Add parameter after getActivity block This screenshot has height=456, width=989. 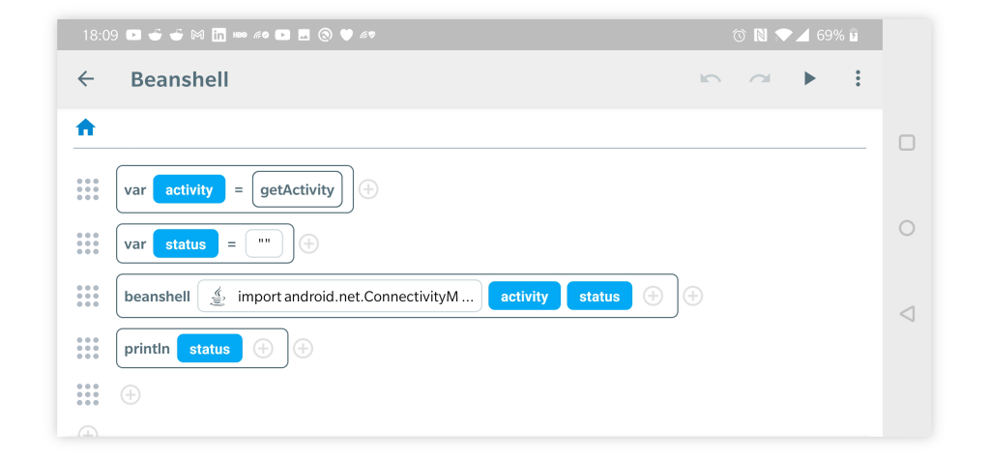(x=368, y=189)
